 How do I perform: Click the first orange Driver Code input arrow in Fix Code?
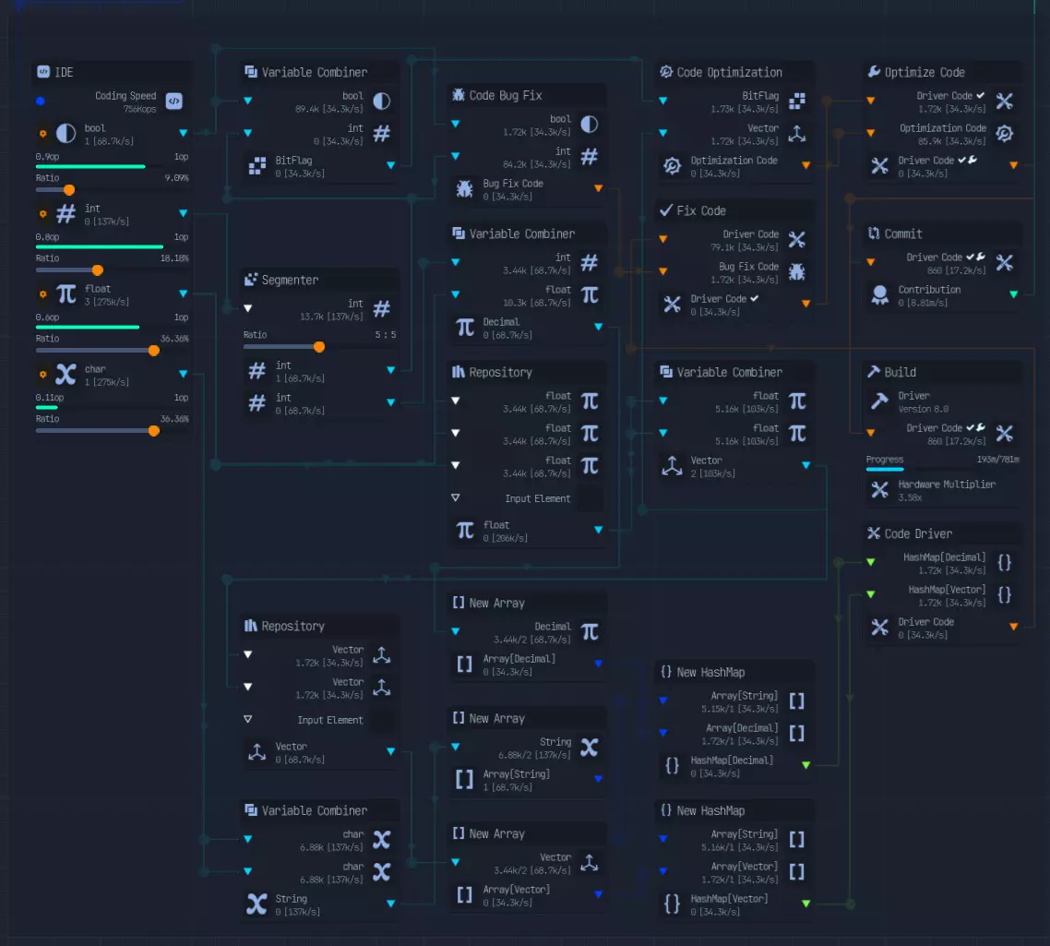click(663, 238)
